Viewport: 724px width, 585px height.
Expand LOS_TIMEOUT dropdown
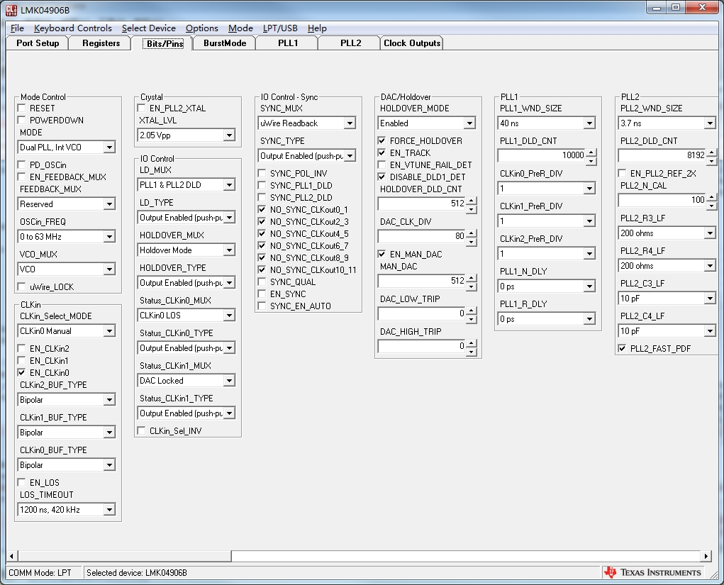pyautogui.click(x=67, y=510)
